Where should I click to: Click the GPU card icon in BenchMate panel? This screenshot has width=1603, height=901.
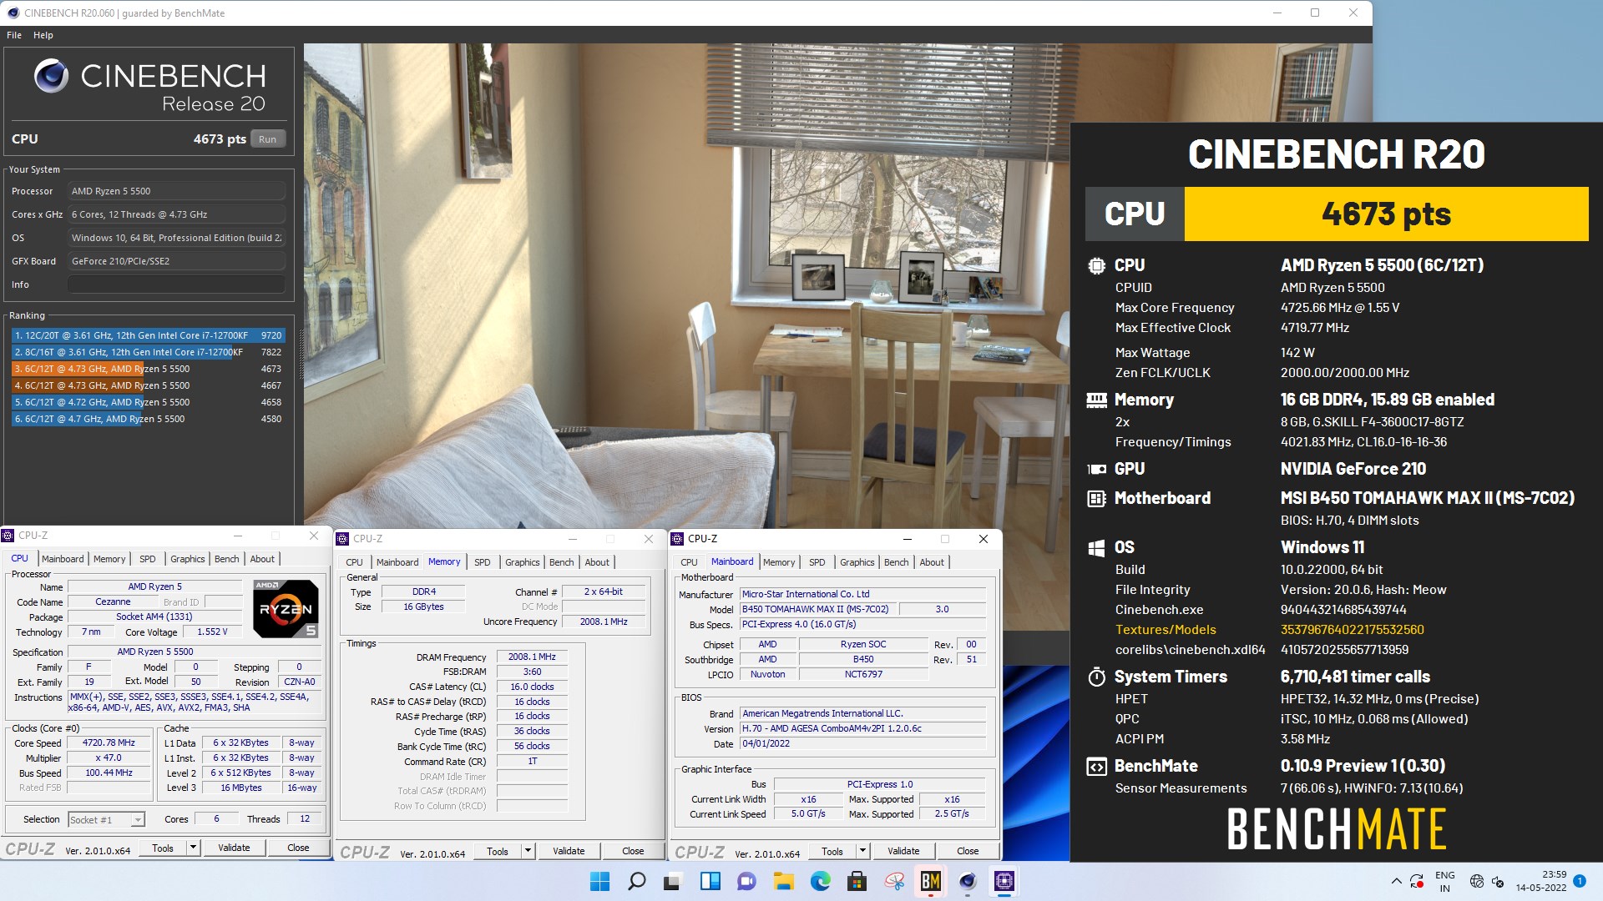click(1096, 469)
